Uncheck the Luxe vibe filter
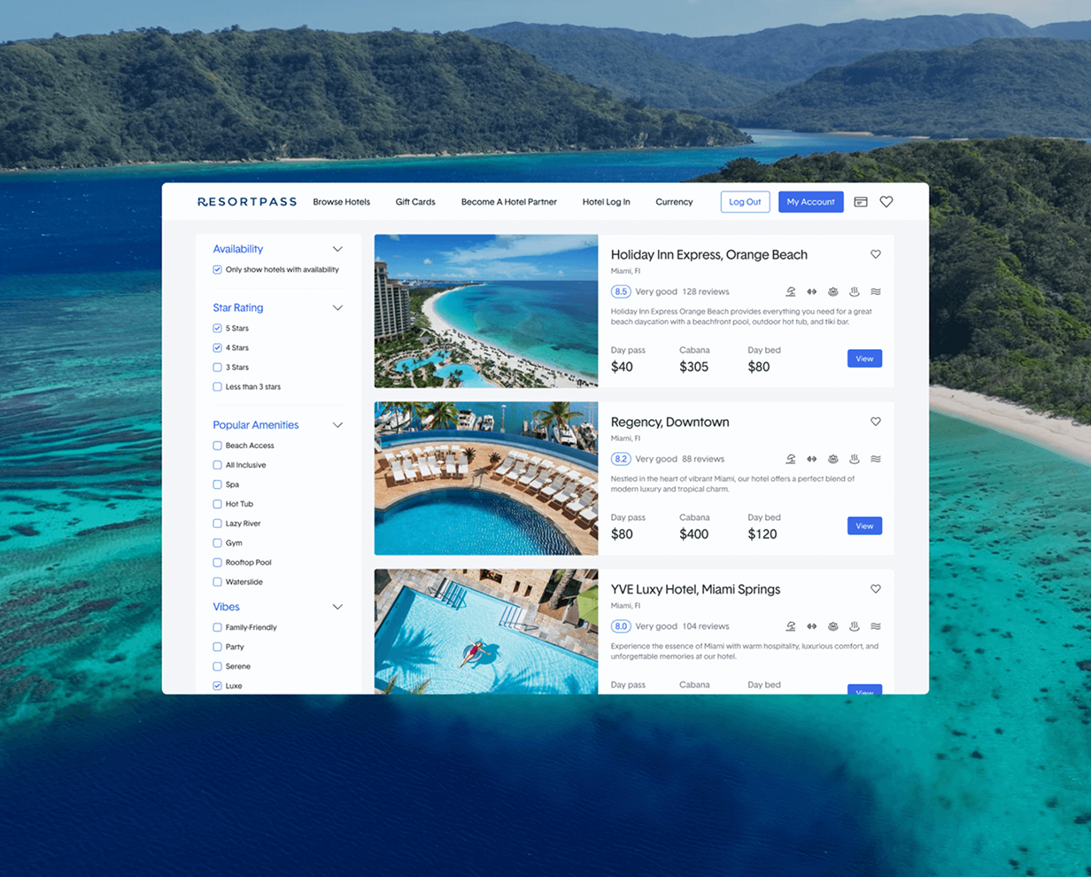Viewport: 1091px width, 877px height. pyautogui.click(x=217, y=686)
